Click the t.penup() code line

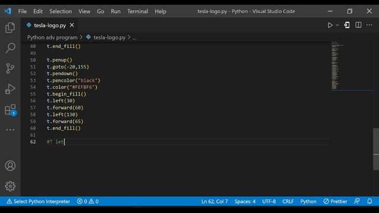click(x=59, y=60)
